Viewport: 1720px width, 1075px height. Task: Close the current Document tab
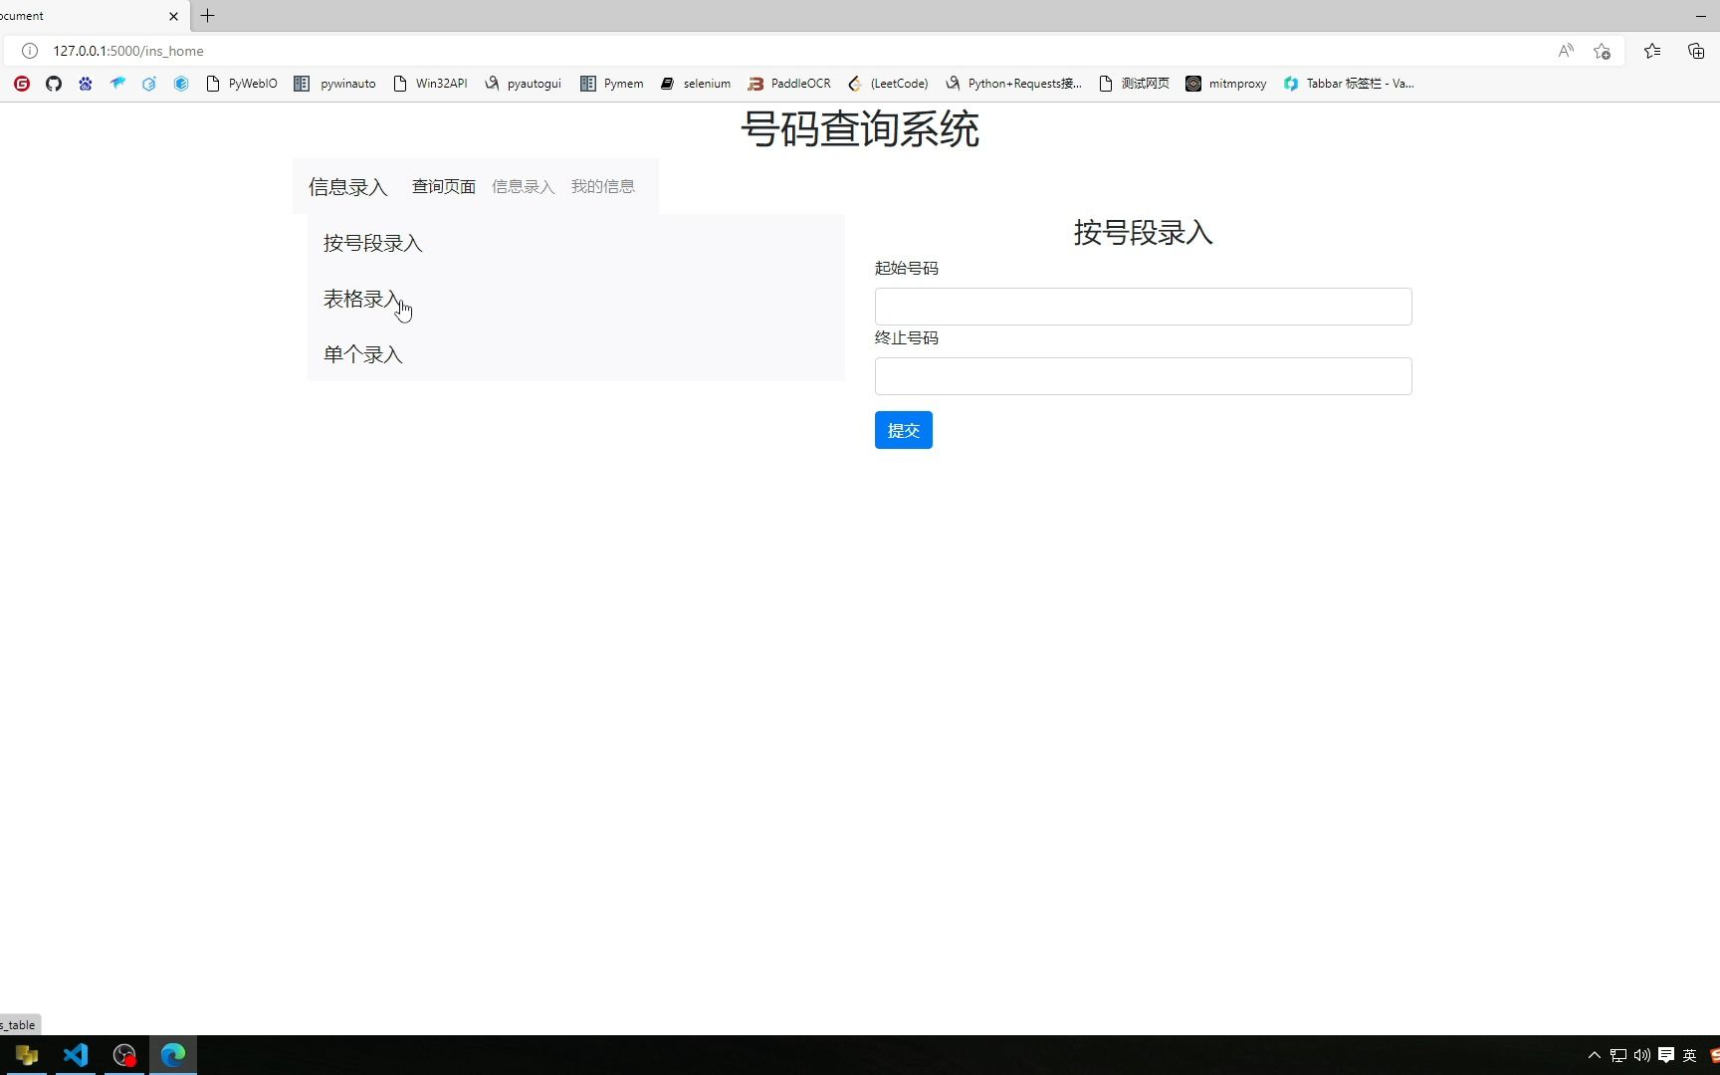point(173,16)
